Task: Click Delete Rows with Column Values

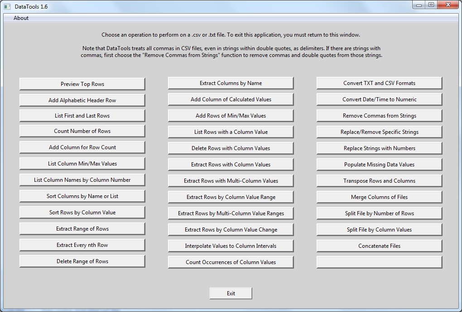Action: (x=231, y=148)
